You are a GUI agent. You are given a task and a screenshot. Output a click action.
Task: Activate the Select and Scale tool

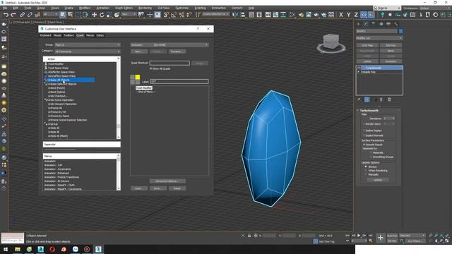[x=109, y=15]
